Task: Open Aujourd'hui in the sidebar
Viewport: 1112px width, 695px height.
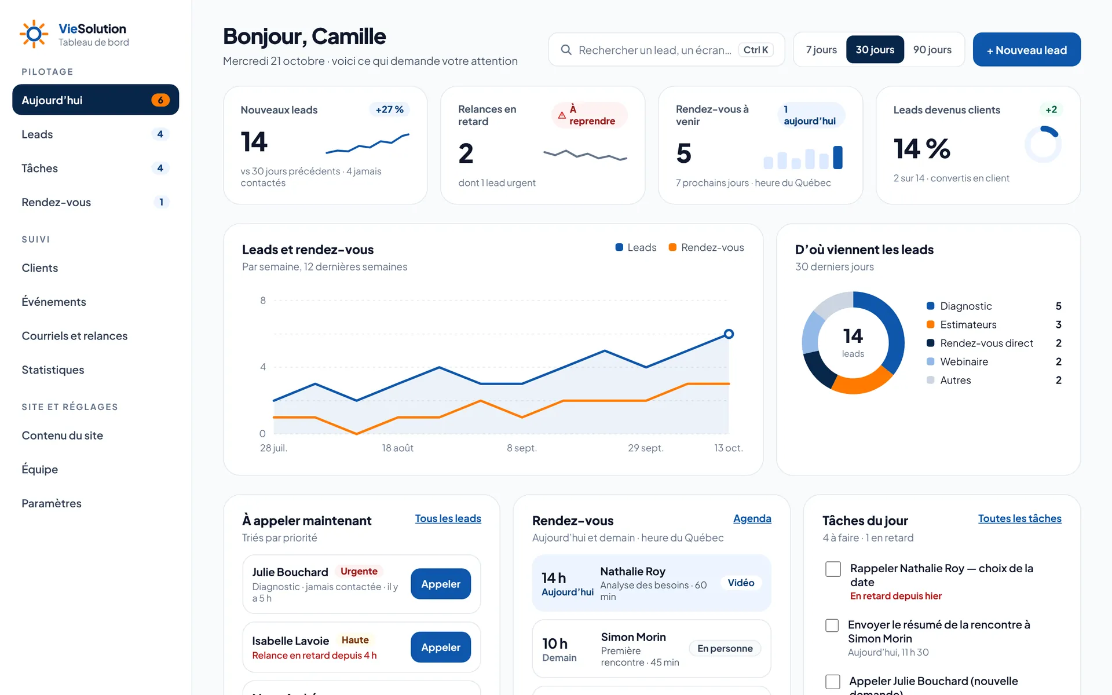Action: pos(96,100)
